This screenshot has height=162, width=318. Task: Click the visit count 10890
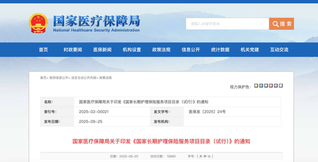171,156
